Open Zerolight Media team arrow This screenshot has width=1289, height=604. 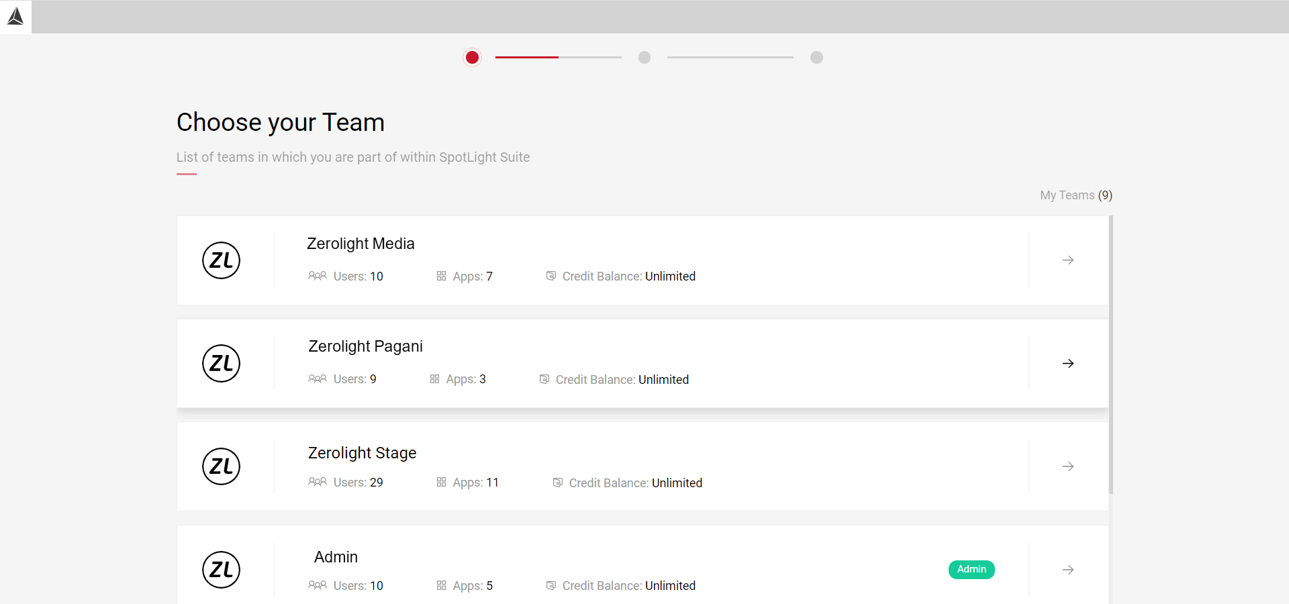[x=1068, y=260]
